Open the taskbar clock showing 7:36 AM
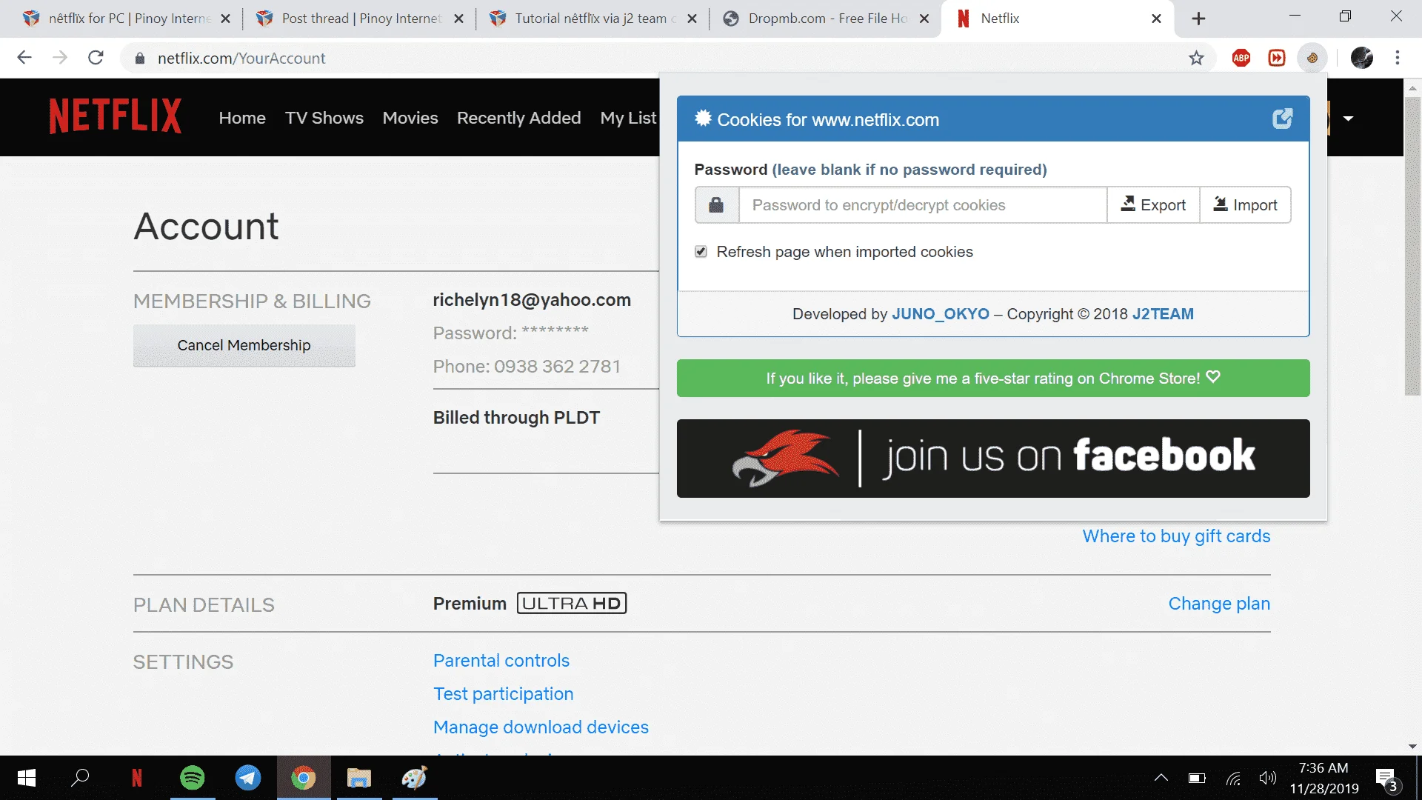The height and width of the screenshot is (800, 1422). click(x=1323, y=778)
